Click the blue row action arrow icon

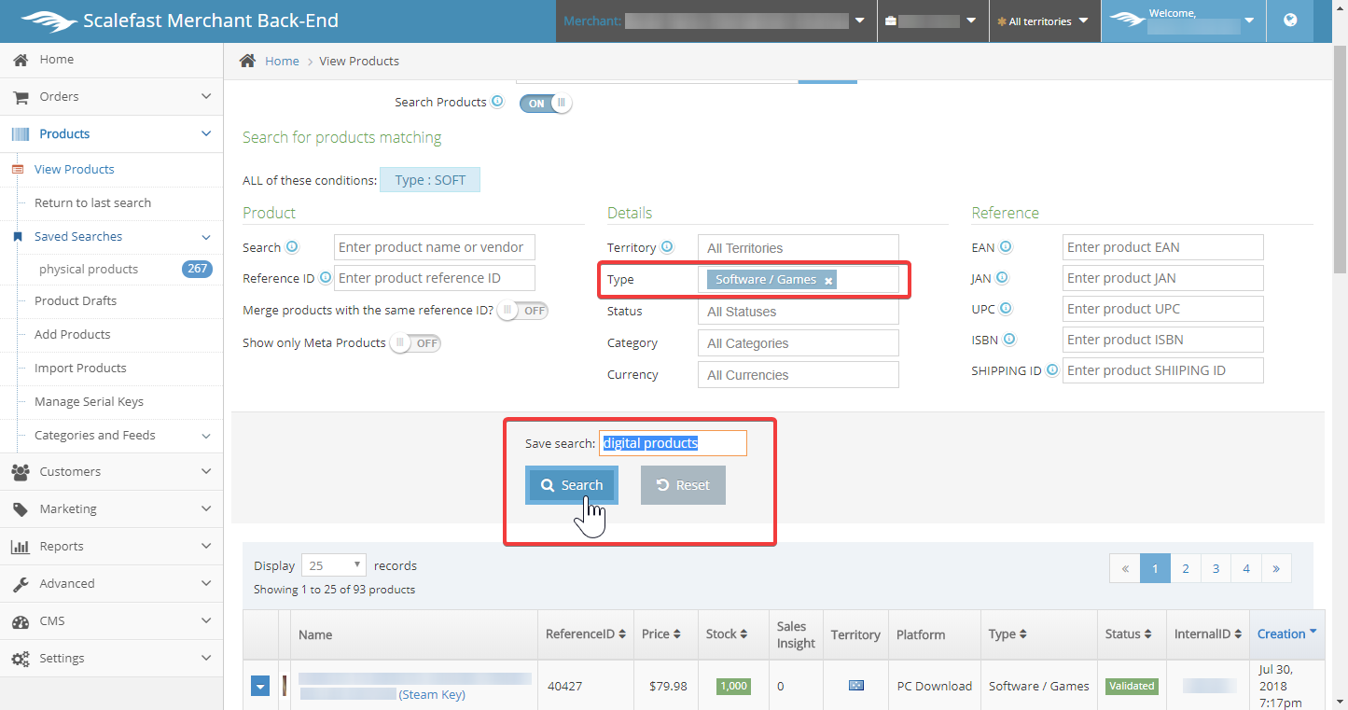pos(261,687)
